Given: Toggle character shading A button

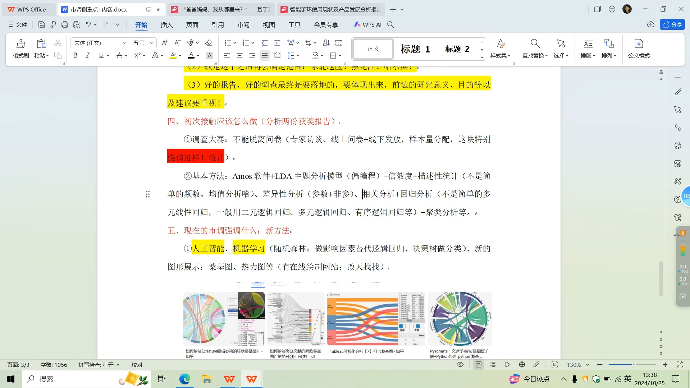Looking at the screenshot, I should pos(209,55).
